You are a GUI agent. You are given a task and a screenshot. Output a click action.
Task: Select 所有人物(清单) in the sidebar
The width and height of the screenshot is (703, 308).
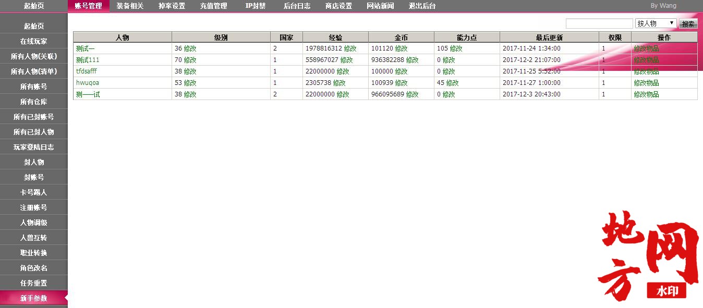[34, 71]
